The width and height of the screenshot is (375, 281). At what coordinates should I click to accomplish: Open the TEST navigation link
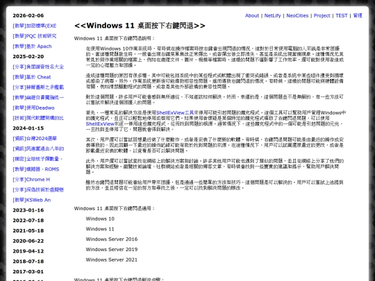[341, 15]
